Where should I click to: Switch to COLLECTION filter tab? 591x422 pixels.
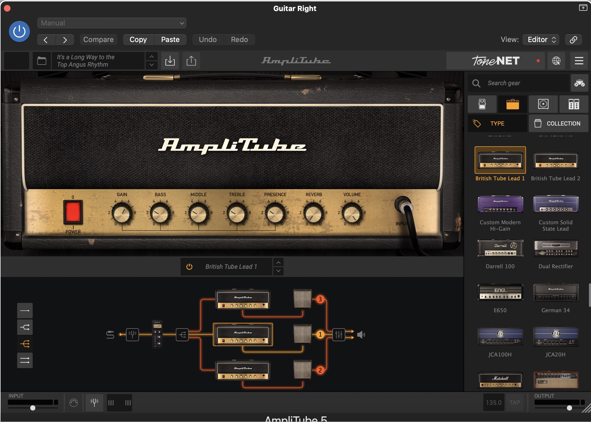pos(558,124)
